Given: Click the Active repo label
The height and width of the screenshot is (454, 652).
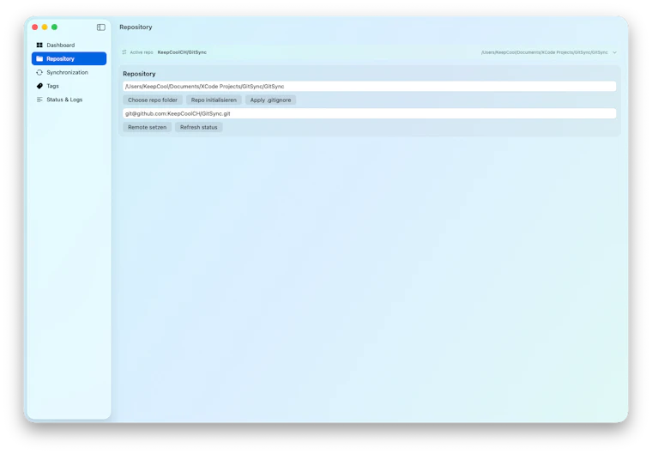Looking at the screenshot, I should click(142, 52).
